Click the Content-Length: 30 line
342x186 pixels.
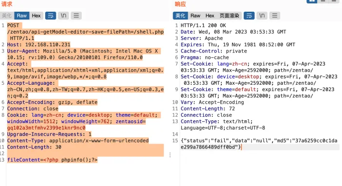[34, 147]
